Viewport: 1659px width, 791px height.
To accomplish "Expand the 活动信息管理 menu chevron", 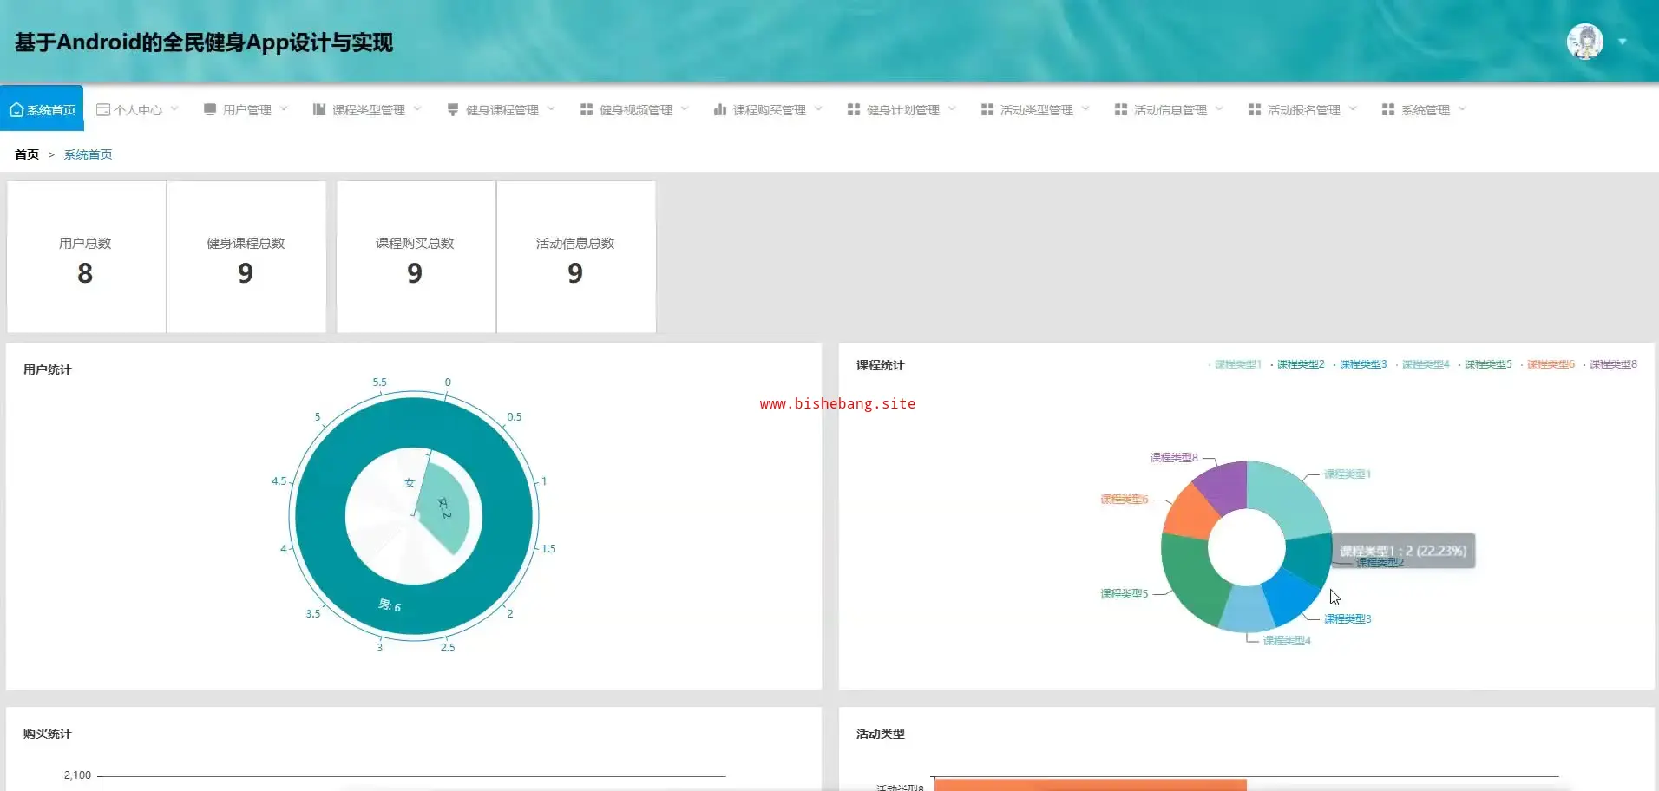I will 1219,109.
